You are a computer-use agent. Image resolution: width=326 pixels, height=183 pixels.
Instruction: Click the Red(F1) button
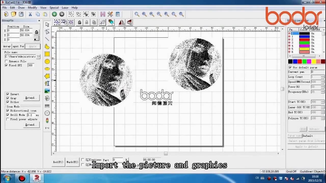click(58, 162)
